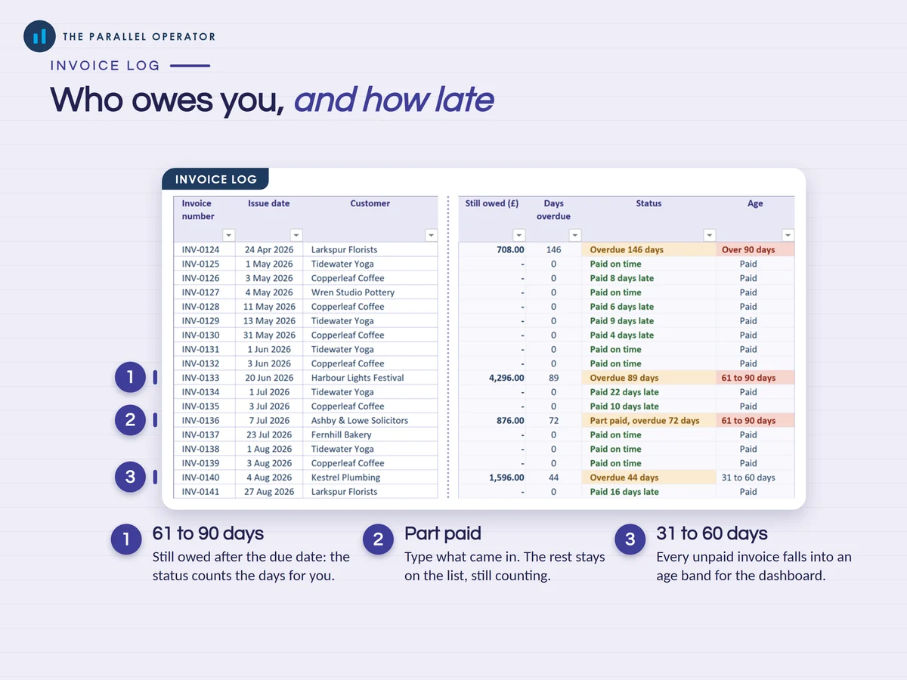Click the Paid 22 days late status

624,392
